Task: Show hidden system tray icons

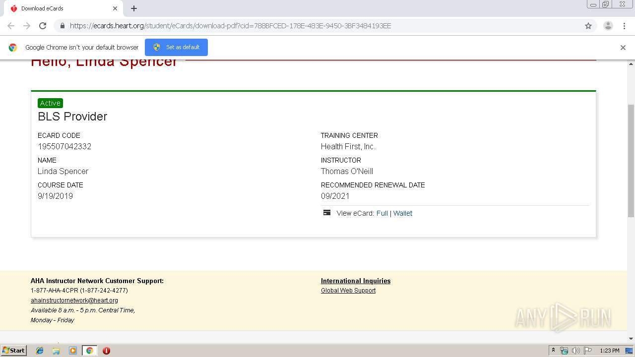Action: (553, 351)
